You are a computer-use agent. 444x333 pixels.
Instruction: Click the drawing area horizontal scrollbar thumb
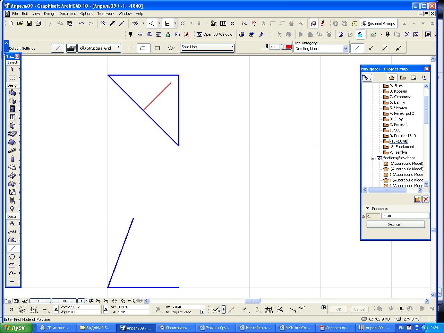pyautogui.click(x=253, y=301)
